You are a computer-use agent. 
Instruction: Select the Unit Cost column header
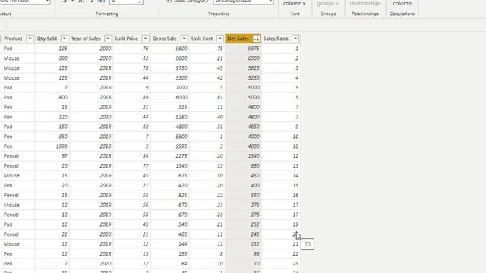pyautogui.click(x=202, y=39)
